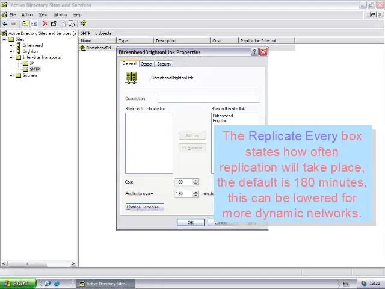Image resolution: width=385 pixels, height=289 pixels.
Task: Click in the Description text field
Action: click(x=208, y=98)
